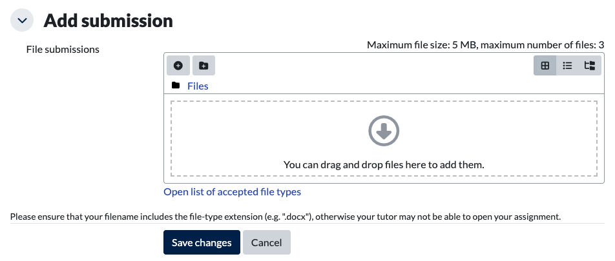This screenshot has height=261, width=615.
Task: Click the Maximum file size 5 MB text
Action: [x=422, y=45]
